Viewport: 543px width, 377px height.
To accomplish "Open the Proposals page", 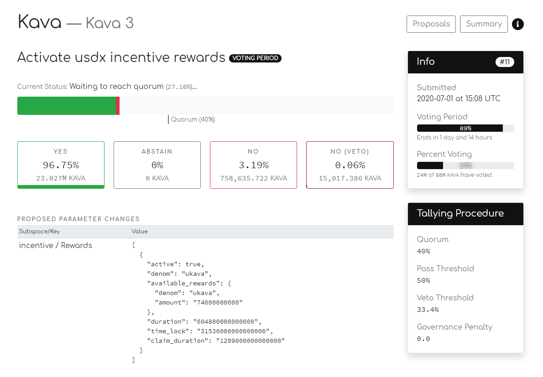I will [x=431, y=24].
